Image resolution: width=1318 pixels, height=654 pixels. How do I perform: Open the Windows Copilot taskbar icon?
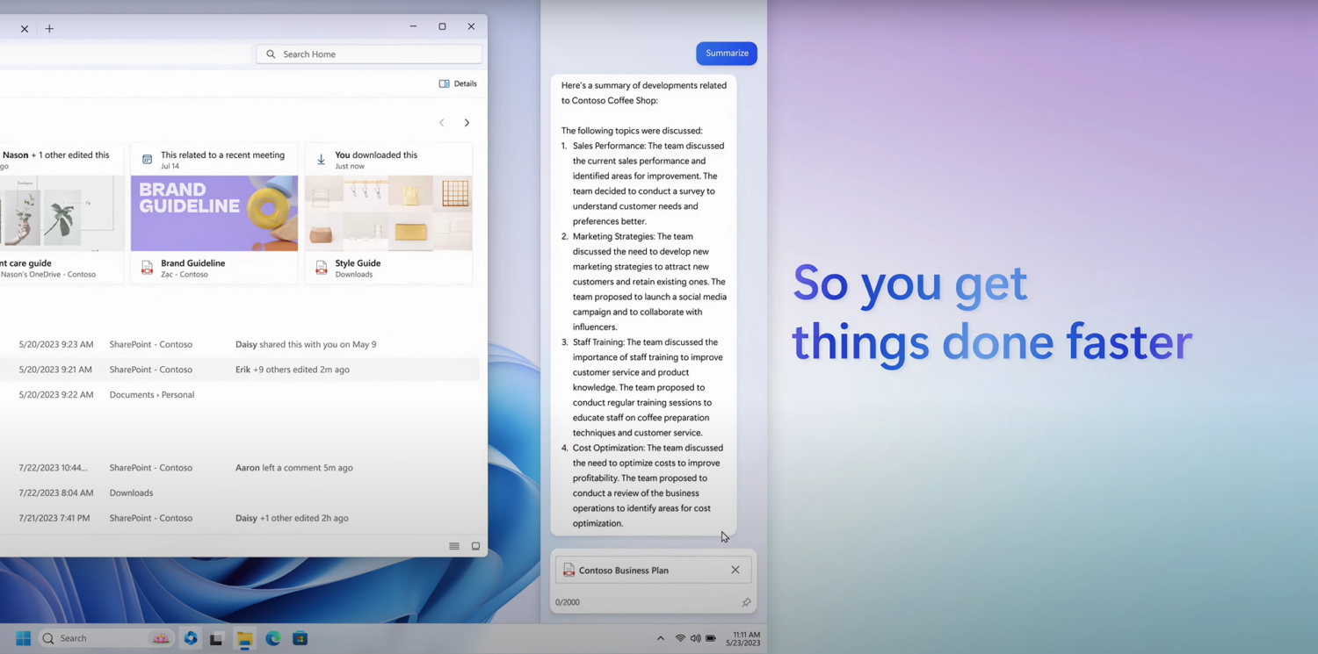pyautogui.click(x=191, y=638)
